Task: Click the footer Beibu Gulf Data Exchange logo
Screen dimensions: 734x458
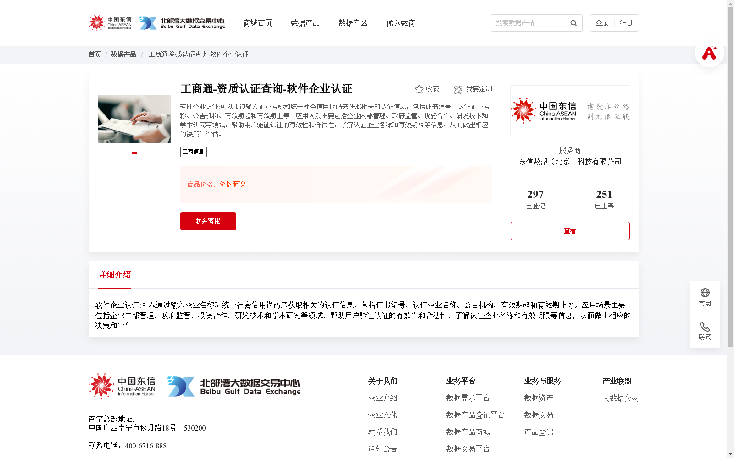Action: coord(234,387)
